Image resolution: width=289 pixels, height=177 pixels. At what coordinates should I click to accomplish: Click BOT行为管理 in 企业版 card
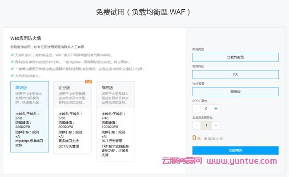[x=68, y=146]
